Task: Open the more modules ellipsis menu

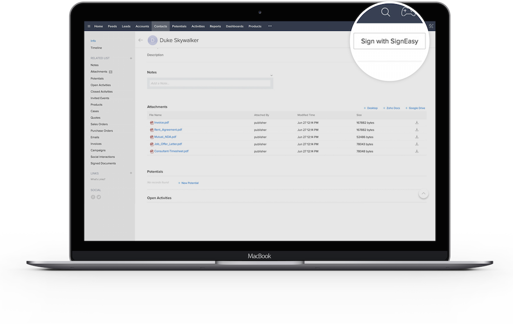Action: (270, 26)
